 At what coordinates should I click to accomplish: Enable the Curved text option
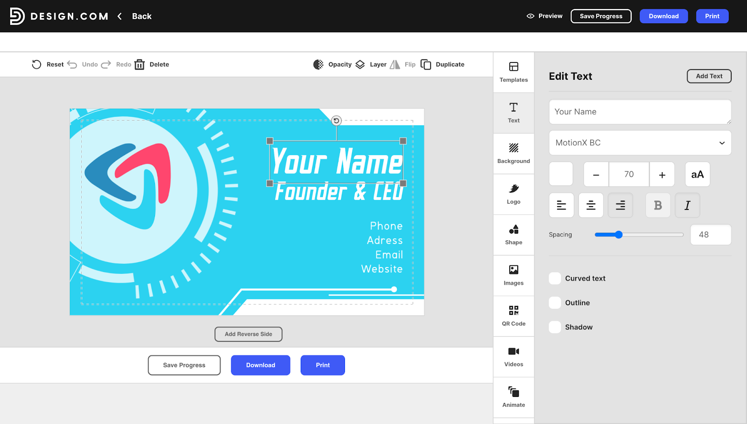coord(555,278)
